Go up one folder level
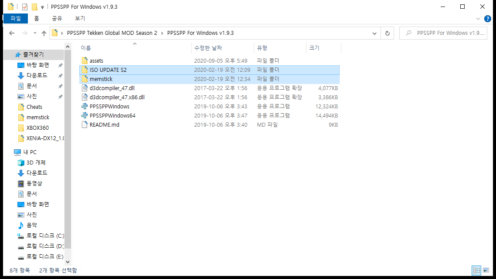Screen dimensions: 496x279 (44, 33)
